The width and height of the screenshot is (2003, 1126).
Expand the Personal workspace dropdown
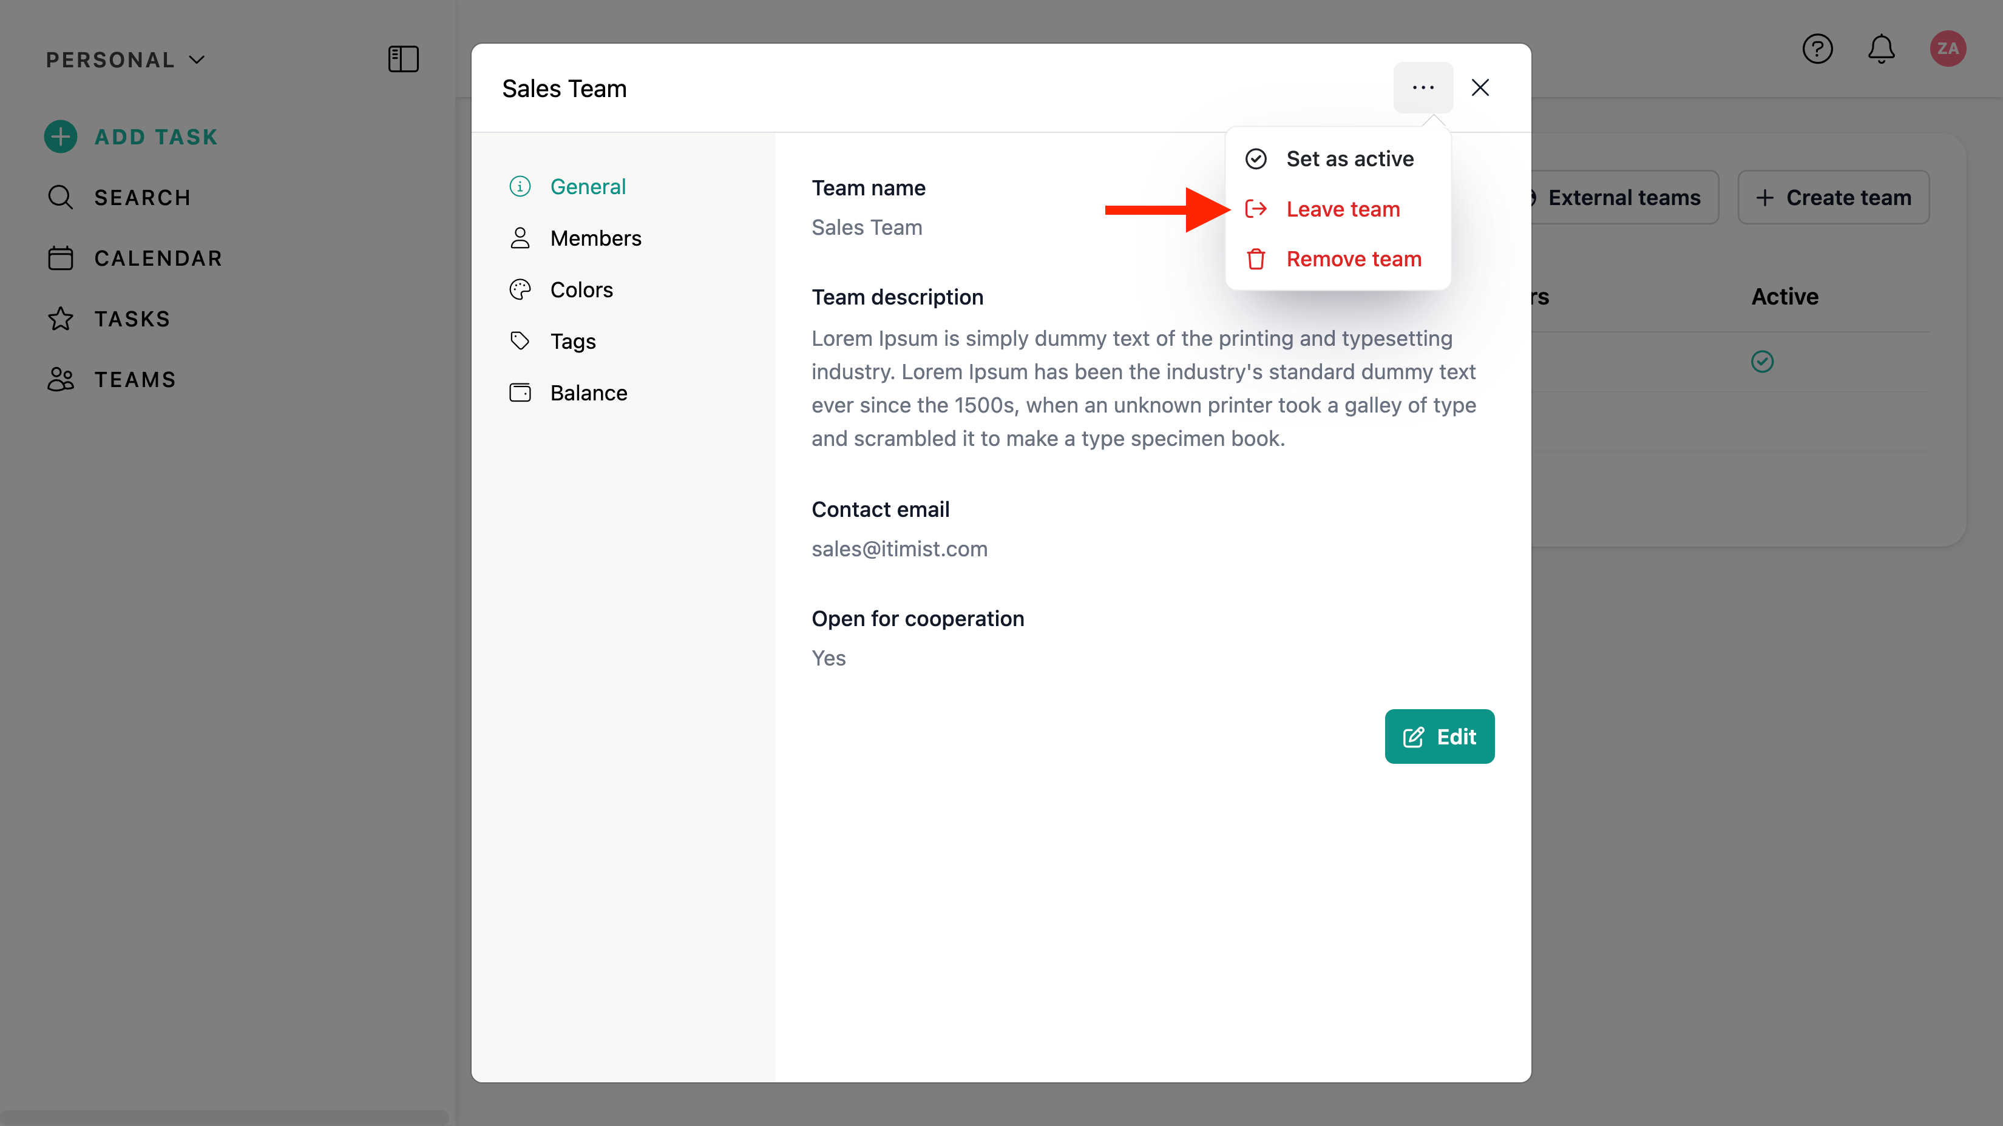[125, 60]
